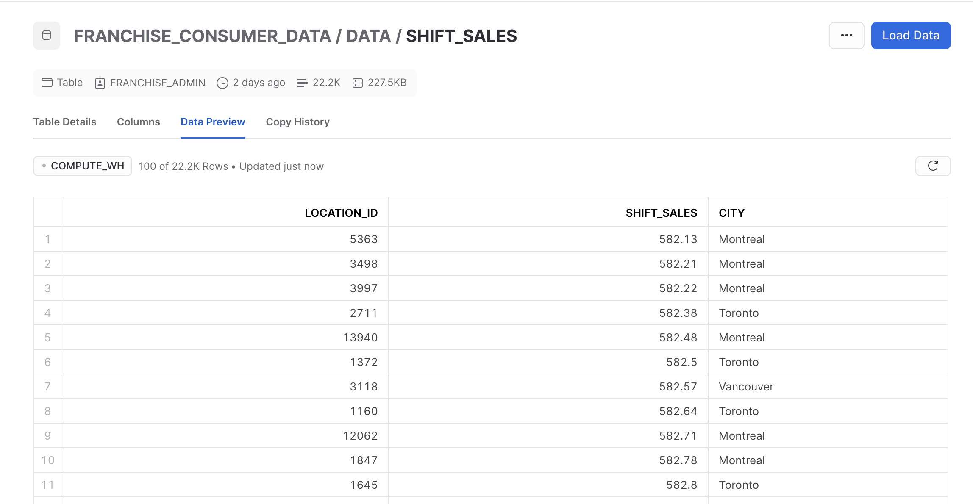Click the 227.5KB size value
973x504 pixels.
click(x=387, y=83)
